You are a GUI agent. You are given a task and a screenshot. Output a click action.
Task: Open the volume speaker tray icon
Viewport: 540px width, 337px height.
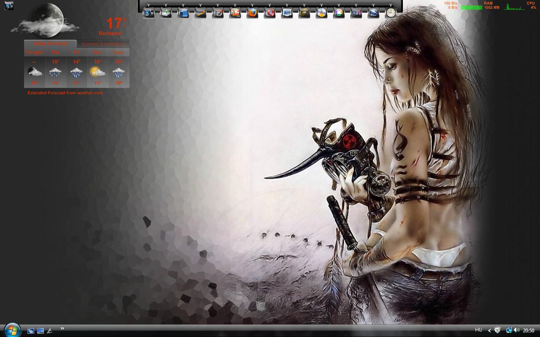tap(517, 330)
